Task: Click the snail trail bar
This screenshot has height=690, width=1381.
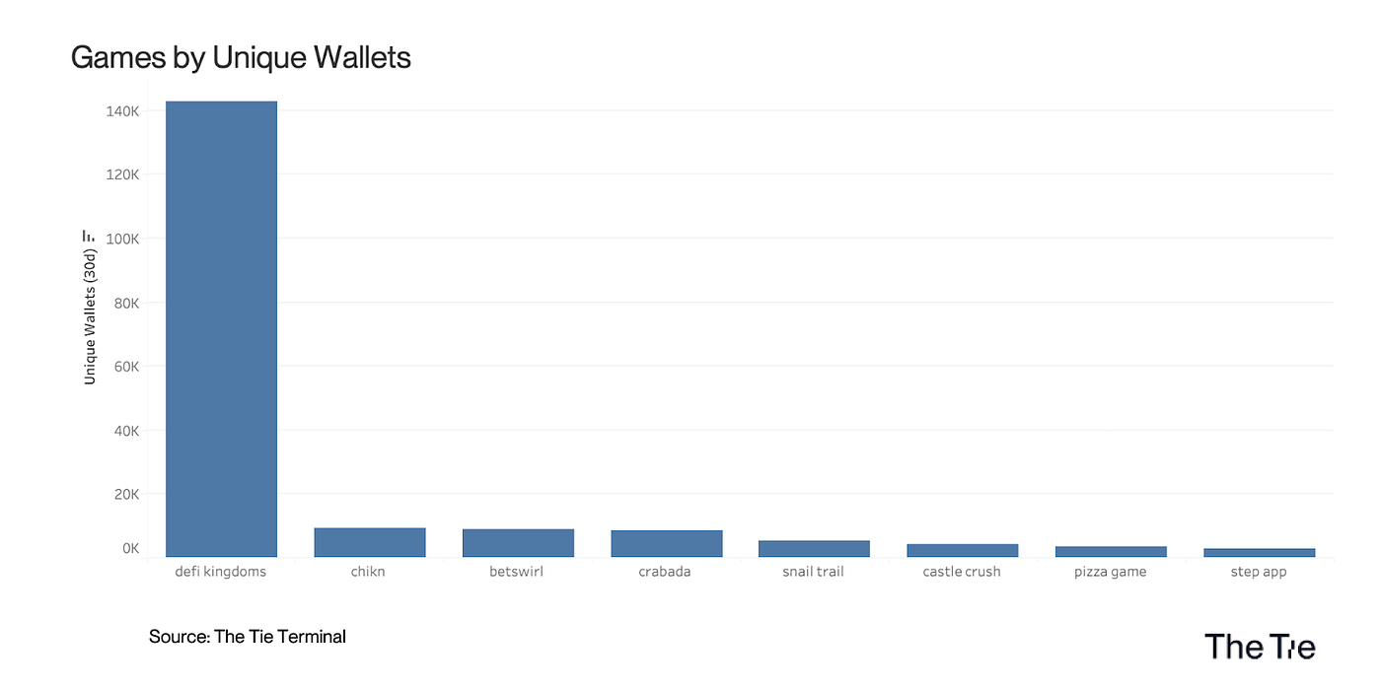Action: [x=815, y=549]
